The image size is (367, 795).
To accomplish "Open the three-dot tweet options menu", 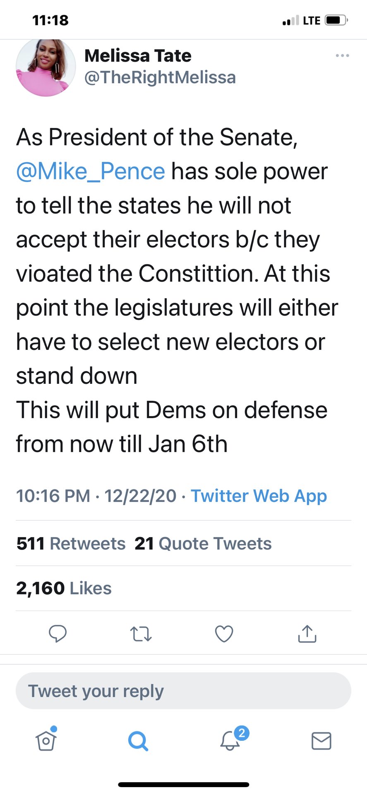I will pyautogui.click(x=342, y=55).
